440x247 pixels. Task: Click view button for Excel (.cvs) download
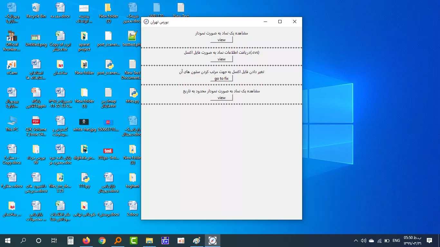[x=221, y=59]
